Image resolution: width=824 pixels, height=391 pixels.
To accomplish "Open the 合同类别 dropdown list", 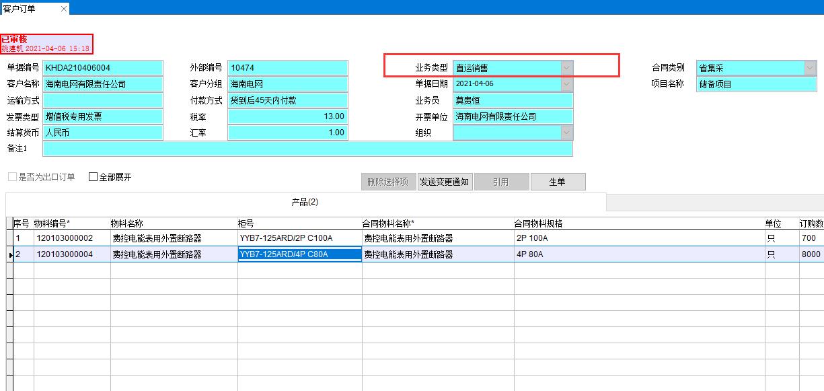I will click(x=809, y=68).
